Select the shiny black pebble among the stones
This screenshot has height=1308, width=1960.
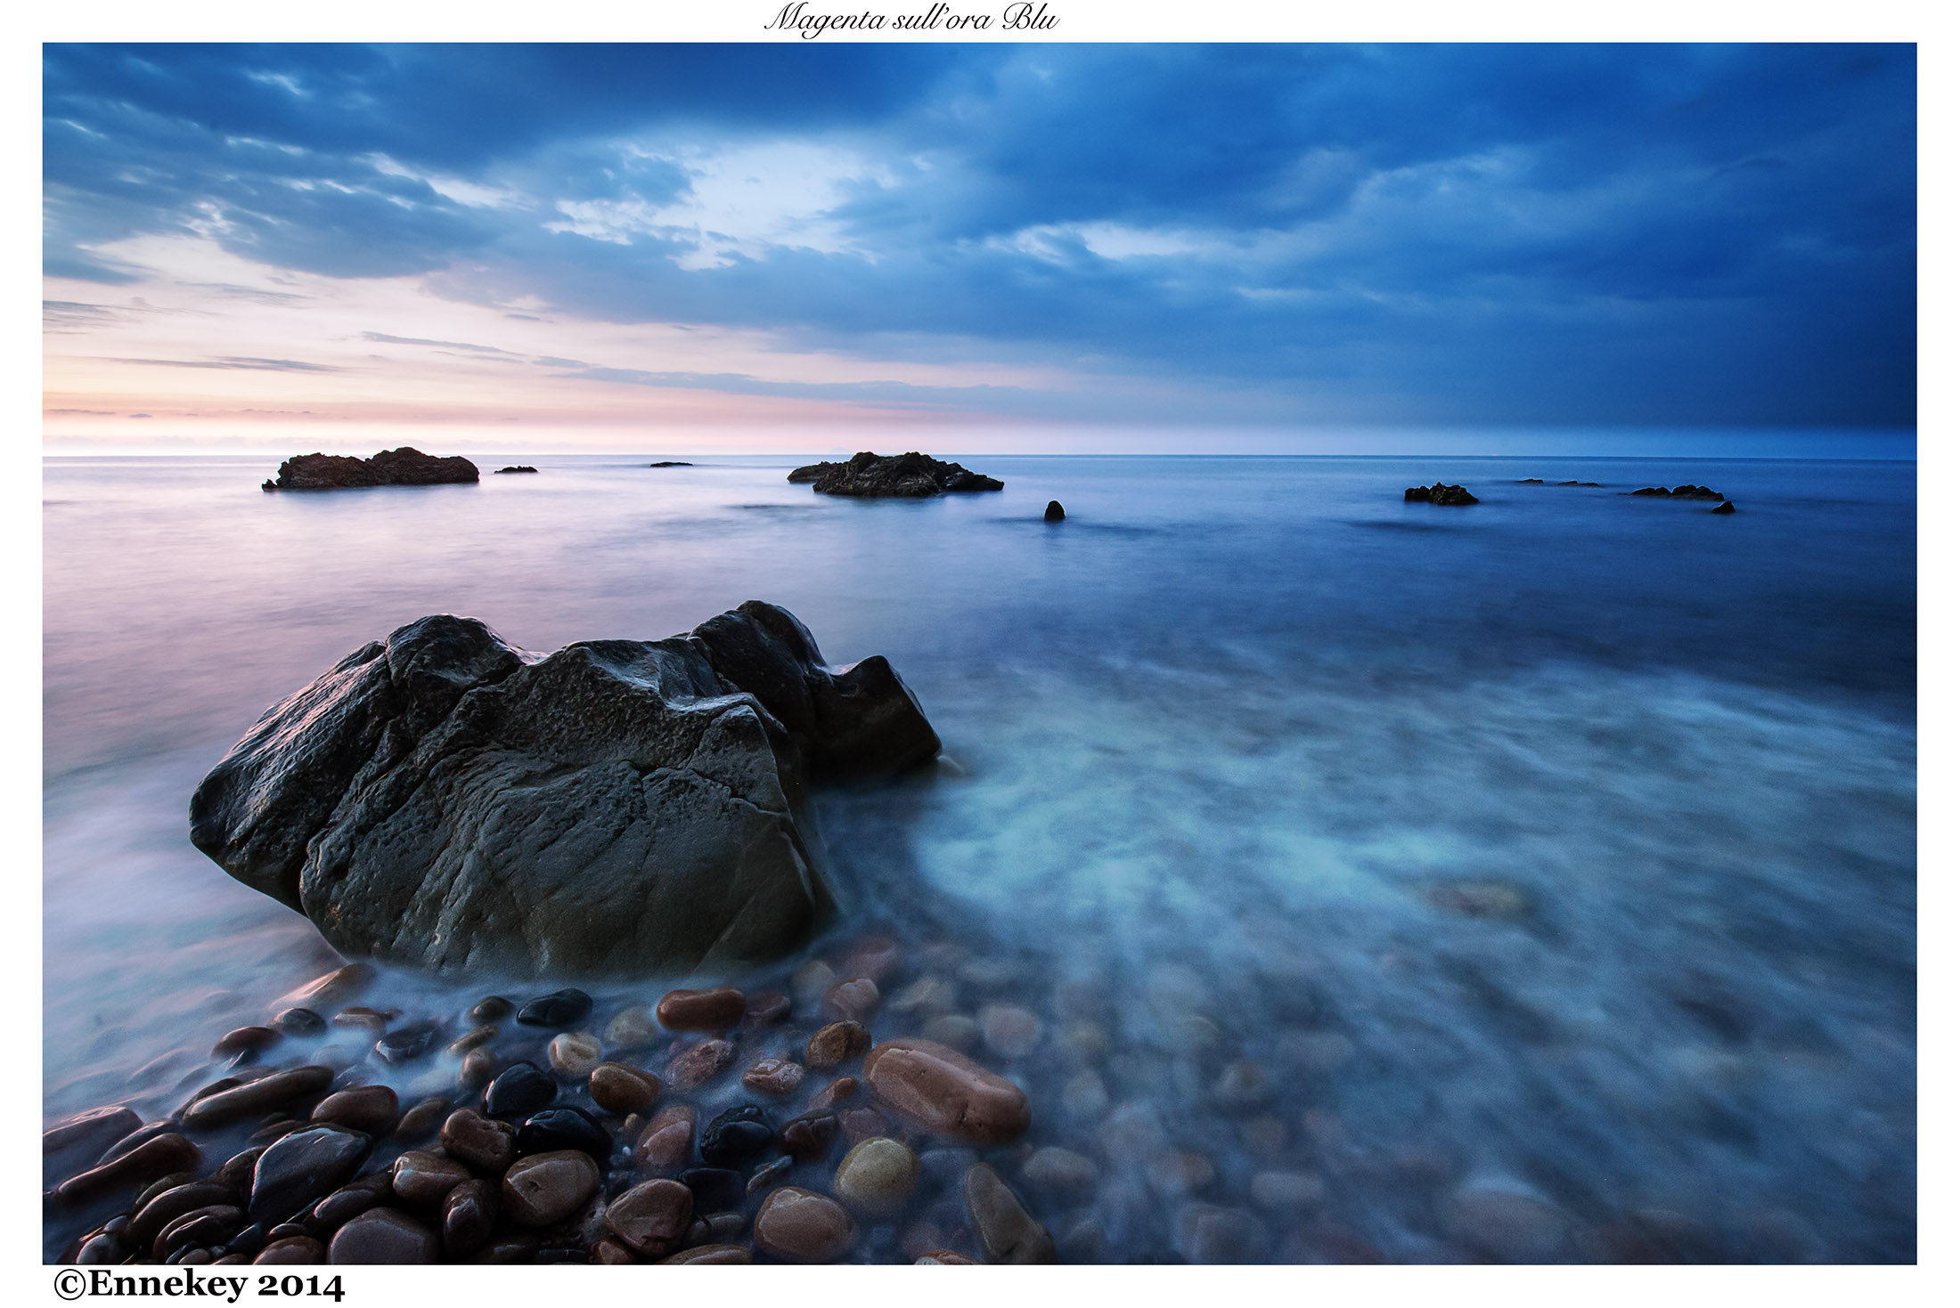click(x=519, y=1090)
